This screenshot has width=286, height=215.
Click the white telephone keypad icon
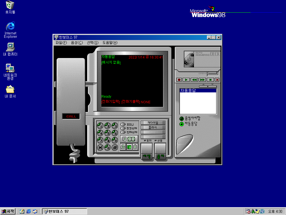[124, 139]
